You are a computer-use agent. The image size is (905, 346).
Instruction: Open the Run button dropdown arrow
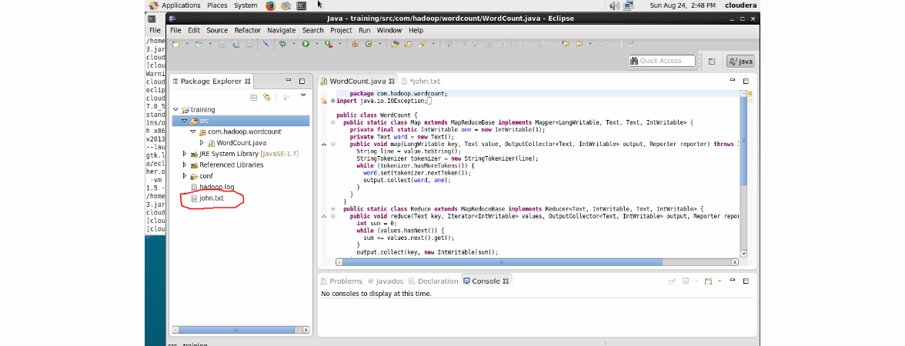click(x=317, y=44)
